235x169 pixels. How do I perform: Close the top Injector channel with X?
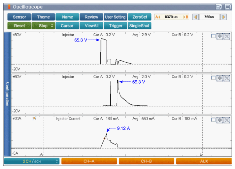227,36
